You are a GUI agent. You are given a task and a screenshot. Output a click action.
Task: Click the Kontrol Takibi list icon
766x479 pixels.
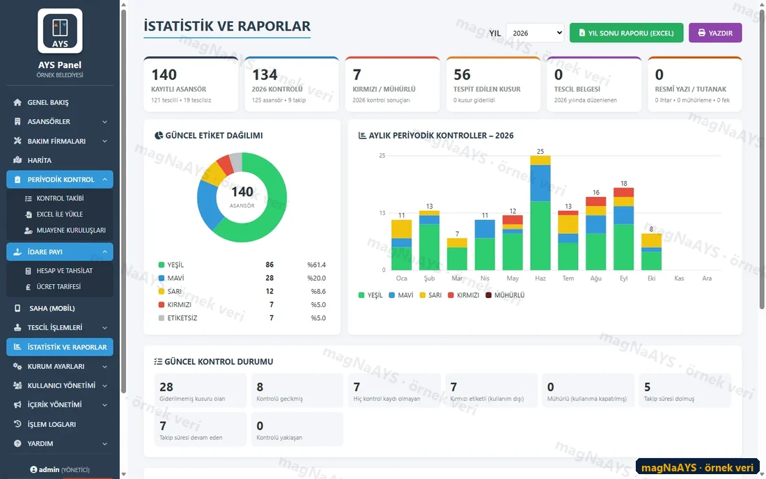tap(29, 198)
